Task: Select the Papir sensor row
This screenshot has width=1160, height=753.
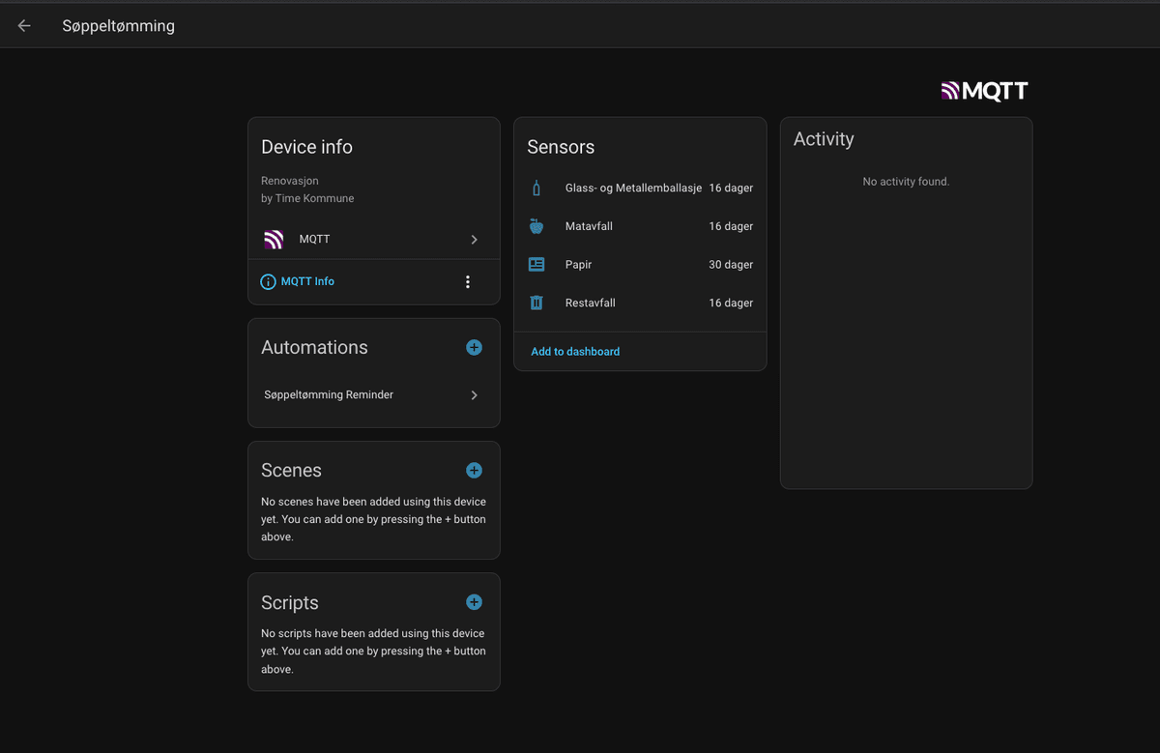Action: coord(640,265)
